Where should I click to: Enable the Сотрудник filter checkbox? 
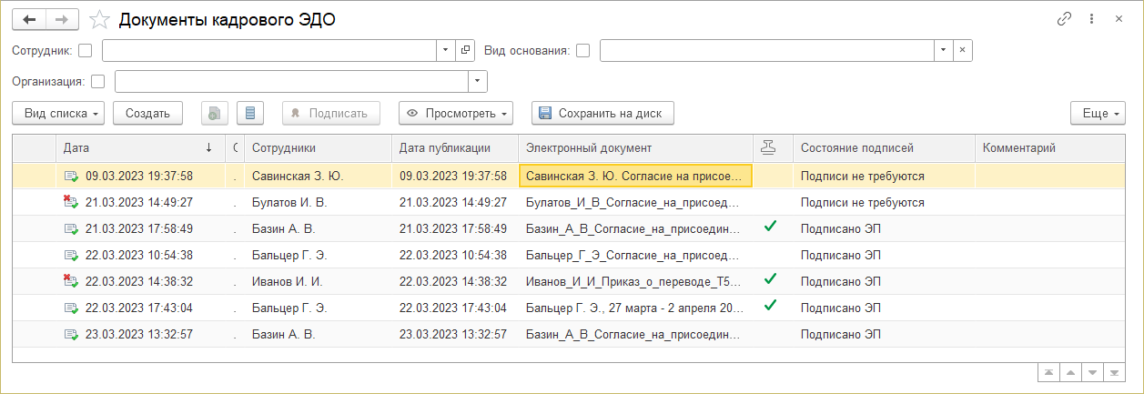[86, 51]
